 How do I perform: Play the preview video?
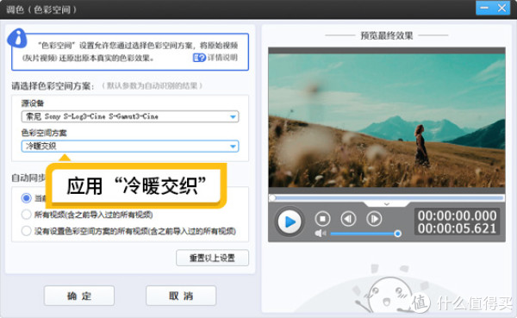pyautogui.click(x=290, y=221)
